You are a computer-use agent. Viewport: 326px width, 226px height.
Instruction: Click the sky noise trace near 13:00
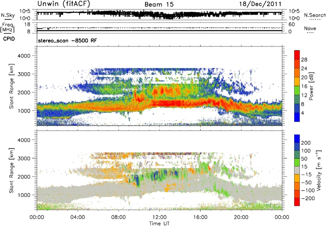[170, 16]
